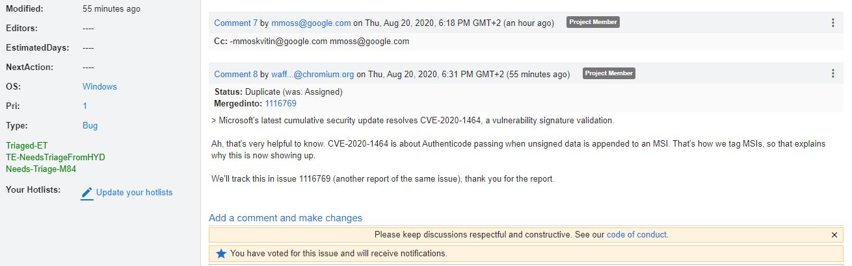Select the Needs-Triage-M84 label
852x266 pixels.
click(x=42, y=169)
